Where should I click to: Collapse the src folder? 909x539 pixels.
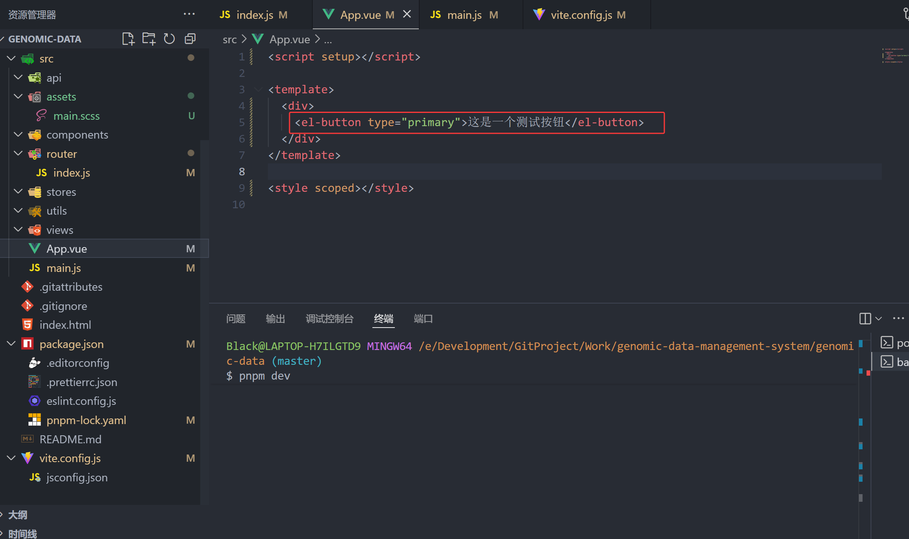(11, 59)
